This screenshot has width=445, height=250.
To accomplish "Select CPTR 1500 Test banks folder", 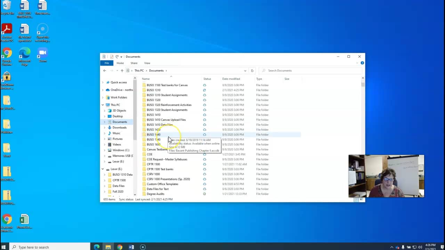I will coord(160,169).
